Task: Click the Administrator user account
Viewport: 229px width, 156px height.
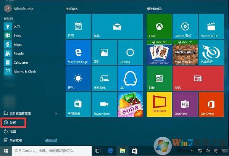Action: click(x=19, y=9)
